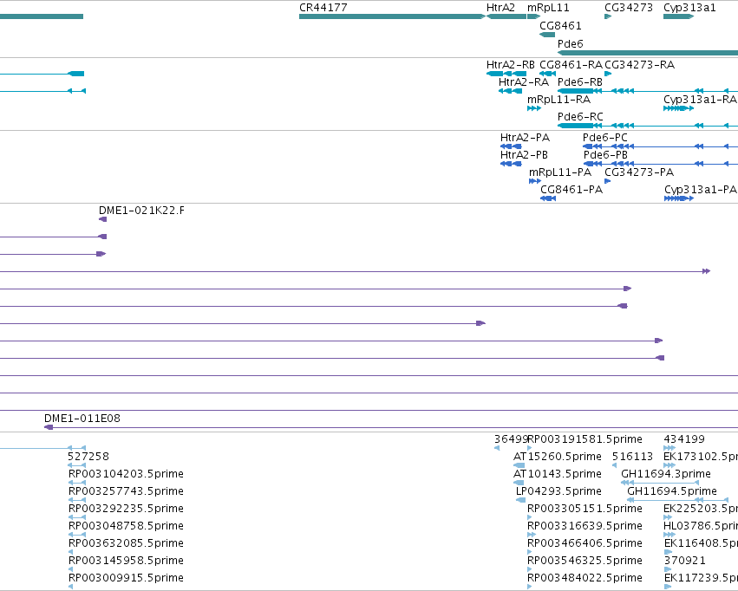Select the Pde6-RC transcript label
The height and width of the screenshot is (591, 738).
(x=580, y=117)
